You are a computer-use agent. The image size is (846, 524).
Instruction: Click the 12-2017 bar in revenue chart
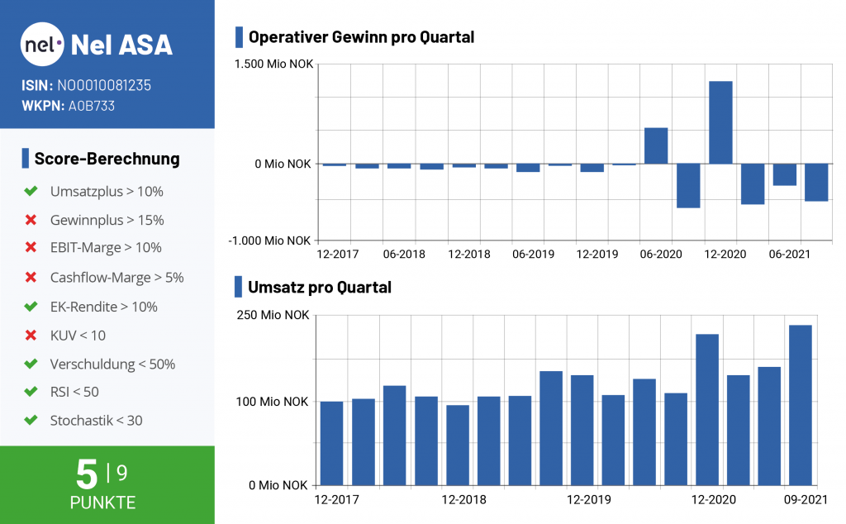pyautogui.click(x=332, y=444)
